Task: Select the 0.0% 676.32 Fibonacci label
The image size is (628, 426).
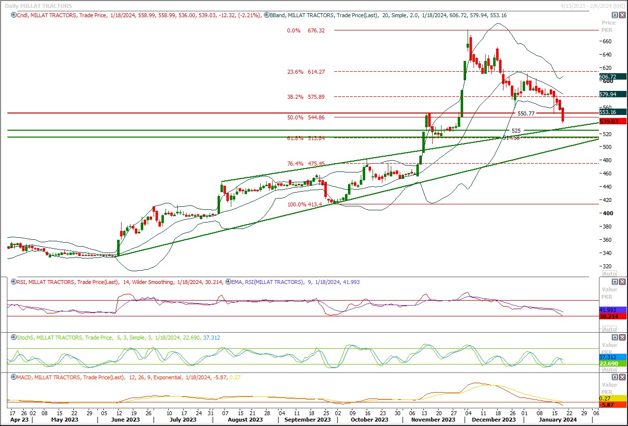Action: 307,30
